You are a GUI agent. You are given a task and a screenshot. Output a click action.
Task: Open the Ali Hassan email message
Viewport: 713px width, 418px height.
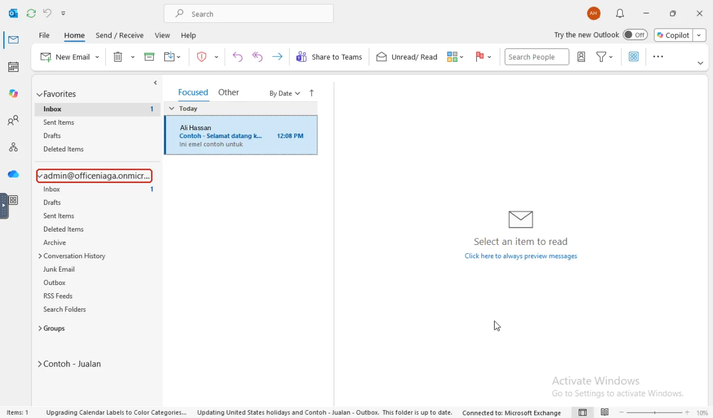tap(241, 136)
